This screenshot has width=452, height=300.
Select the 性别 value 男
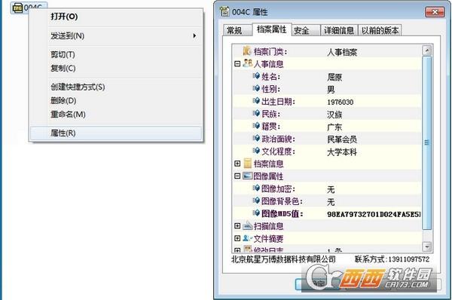coord(331,90)
